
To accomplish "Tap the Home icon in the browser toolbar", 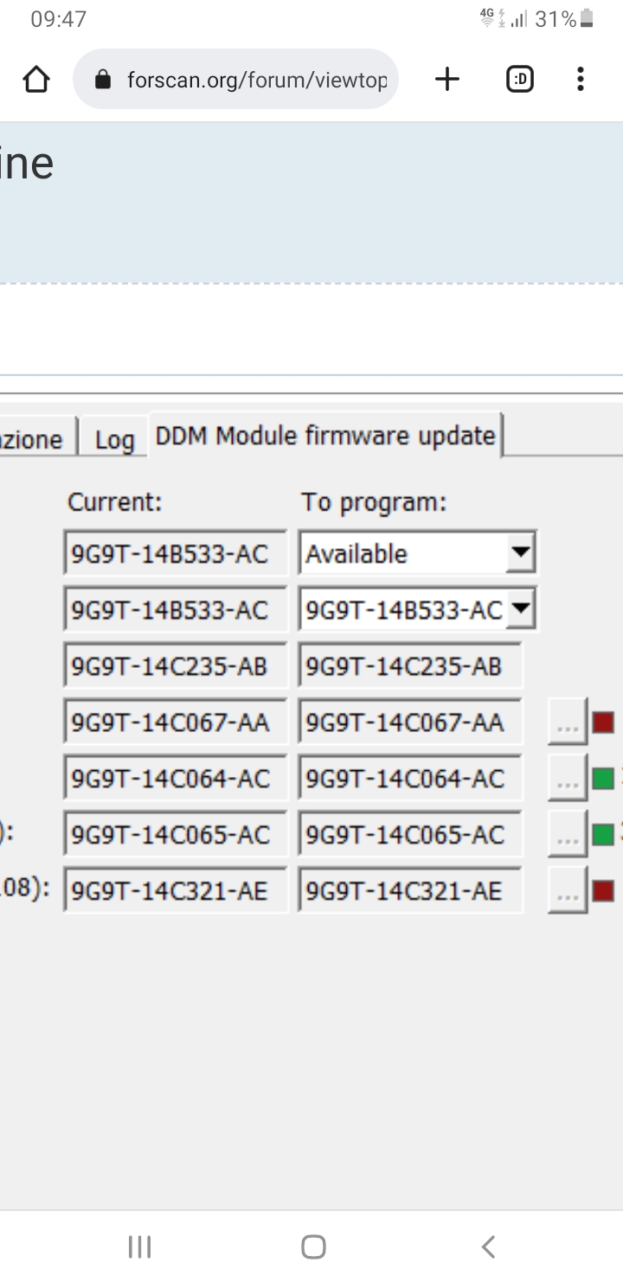I will pos(36,79).
